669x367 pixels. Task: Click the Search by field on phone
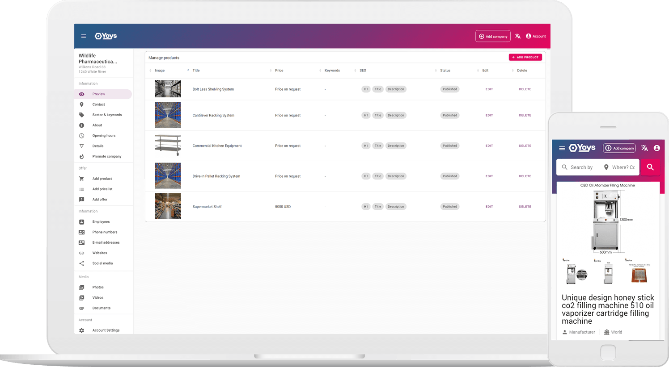[x=581, y=167]
